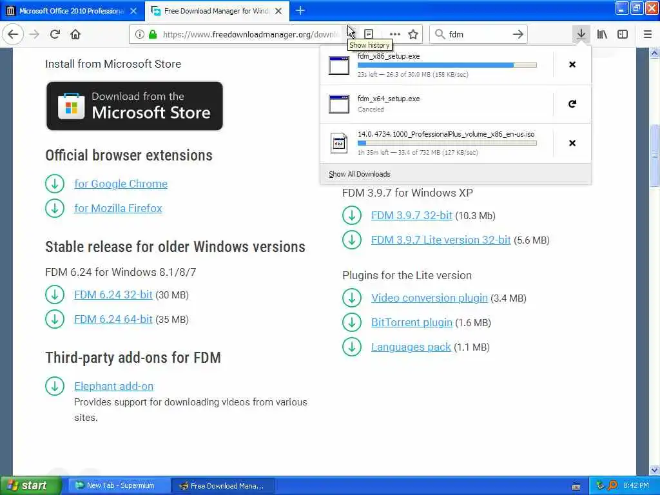
Task: Click the page scrollbar up arrow
Action: click(x=654, y=53)
